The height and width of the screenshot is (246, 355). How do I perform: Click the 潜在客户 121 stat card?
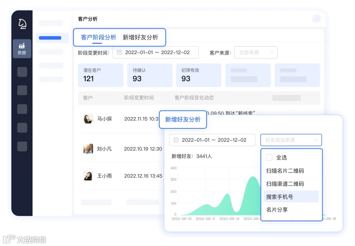100,75
